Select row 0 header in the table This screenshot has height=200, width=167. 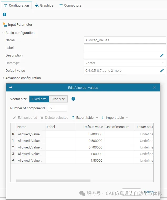click(13, 134)
